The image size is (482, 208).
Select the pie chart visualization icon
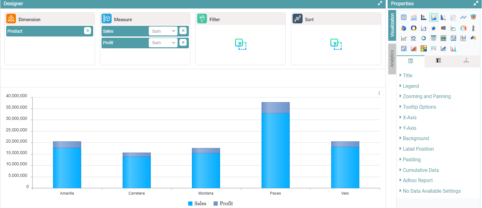404,28
